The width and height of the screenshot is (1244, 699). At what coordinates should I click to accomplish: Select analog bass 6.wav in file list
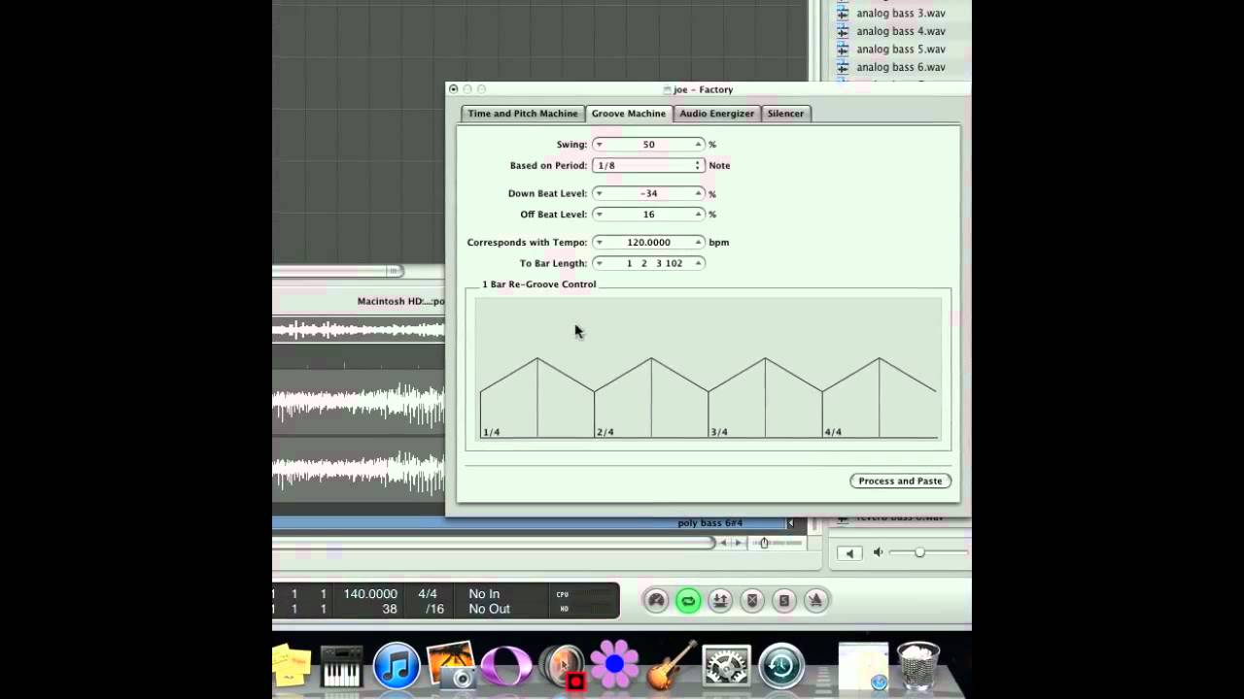pyautogui.click(x=901, y=67)
